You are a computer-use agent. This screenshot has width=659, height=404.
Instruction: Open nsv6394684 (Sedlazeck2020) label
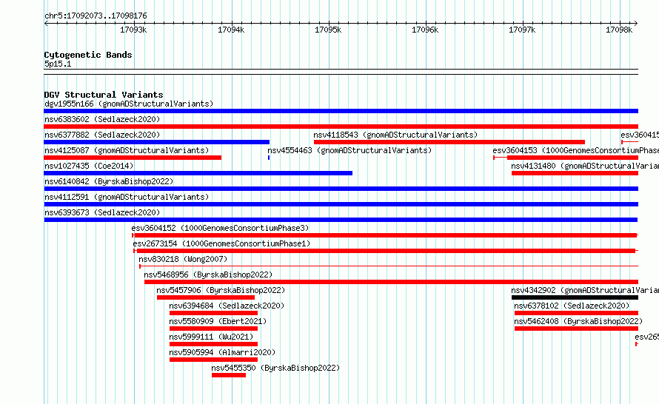227,306
